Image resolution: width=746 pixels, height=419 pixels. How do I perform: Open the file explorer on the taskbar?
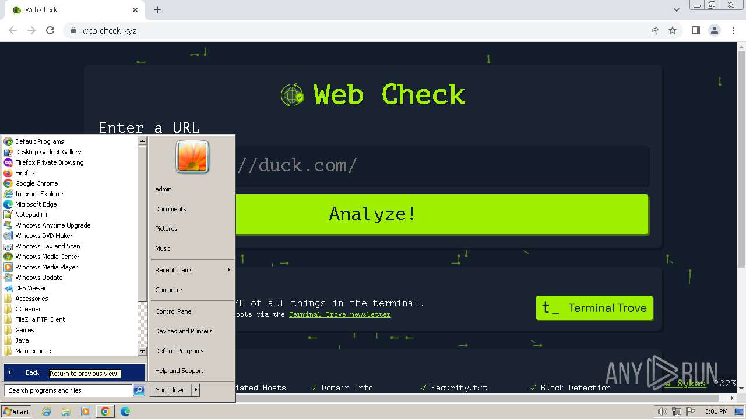pos(66,411)
